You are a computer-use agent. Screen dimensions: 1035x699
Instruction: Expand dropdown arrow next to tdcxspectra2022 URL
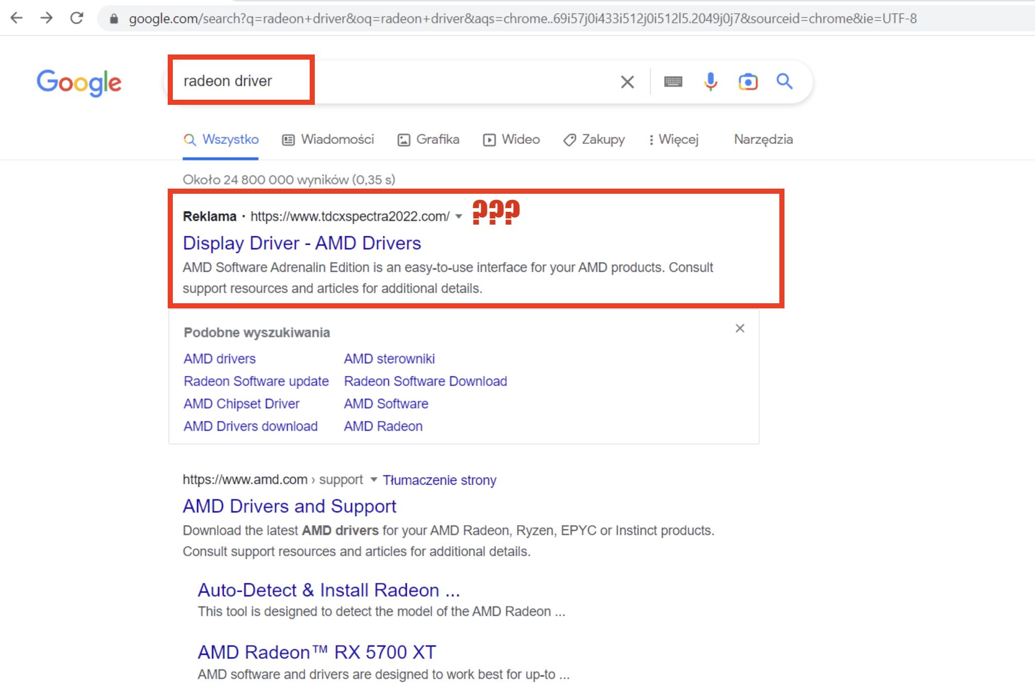tap(459, 216)
